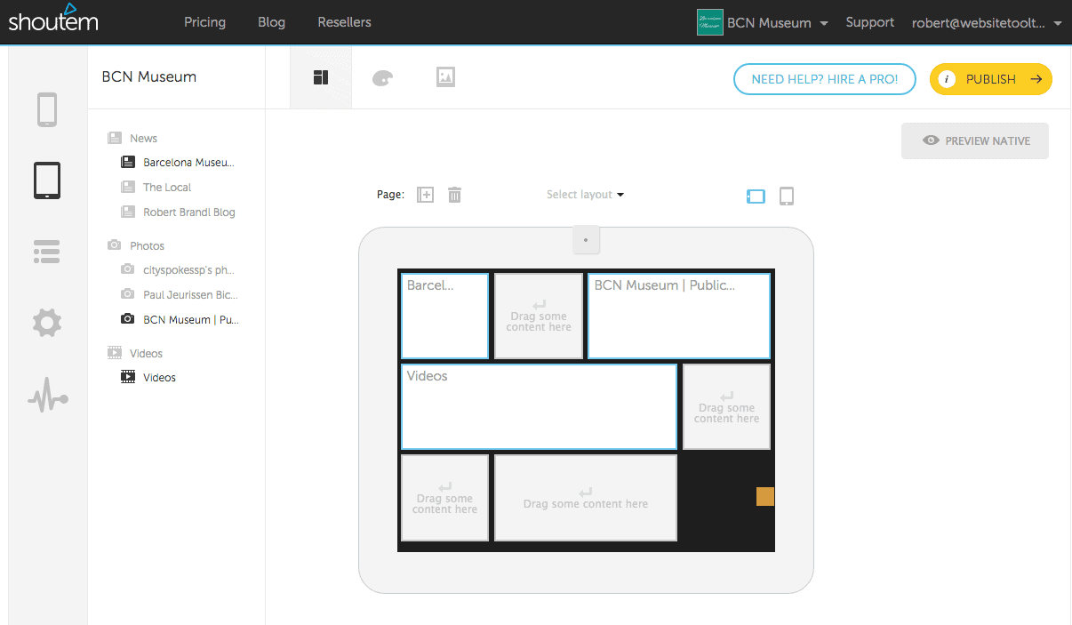Open the content list sidebar icon
Screen dimensions: 1072x625
click(47, 252)
